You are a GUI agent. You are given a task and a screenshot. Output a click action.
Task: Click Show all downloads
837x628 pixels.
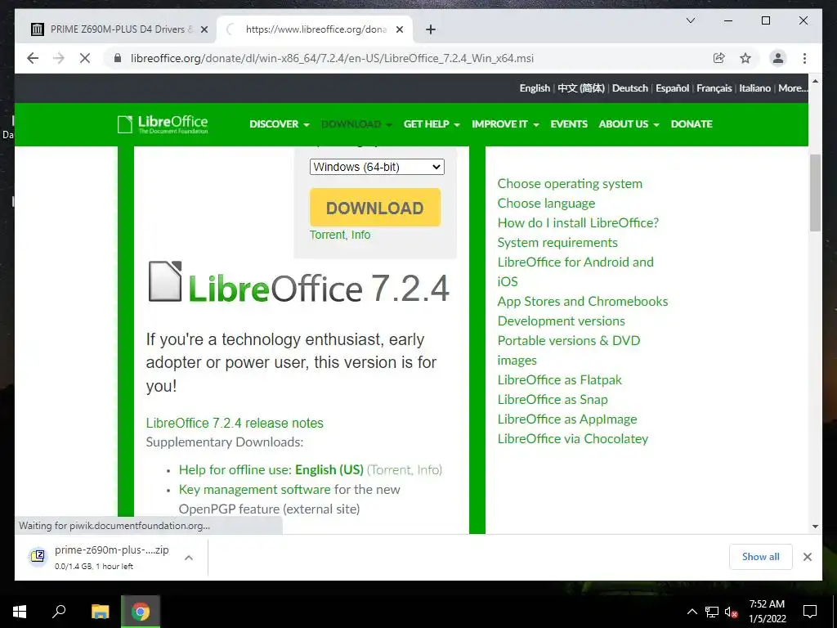[760, 556]
